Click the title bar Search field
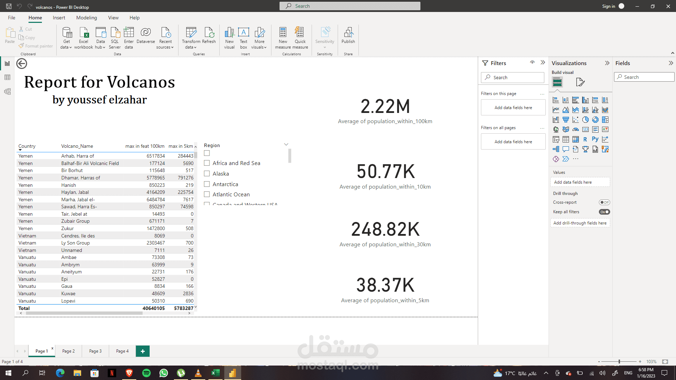Viewport: 676px width, 380px height. 350,6
